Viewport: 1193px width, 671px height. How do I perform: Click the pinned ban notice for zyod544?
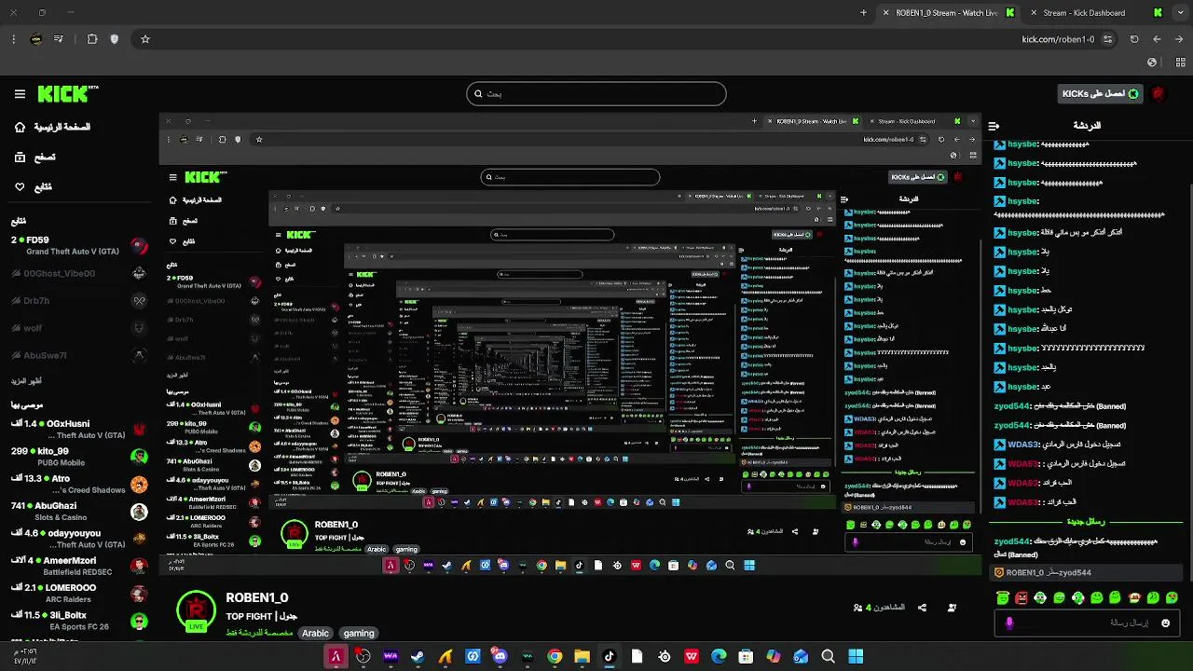1086,572
